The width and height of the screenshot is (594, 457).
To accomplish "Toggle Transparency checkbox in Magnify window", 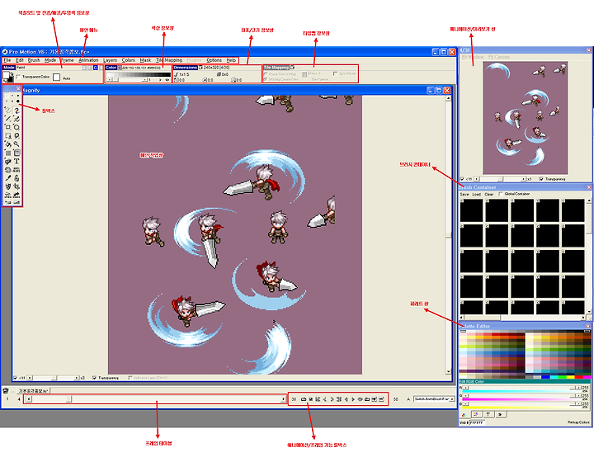I will [x=95, y=378].
